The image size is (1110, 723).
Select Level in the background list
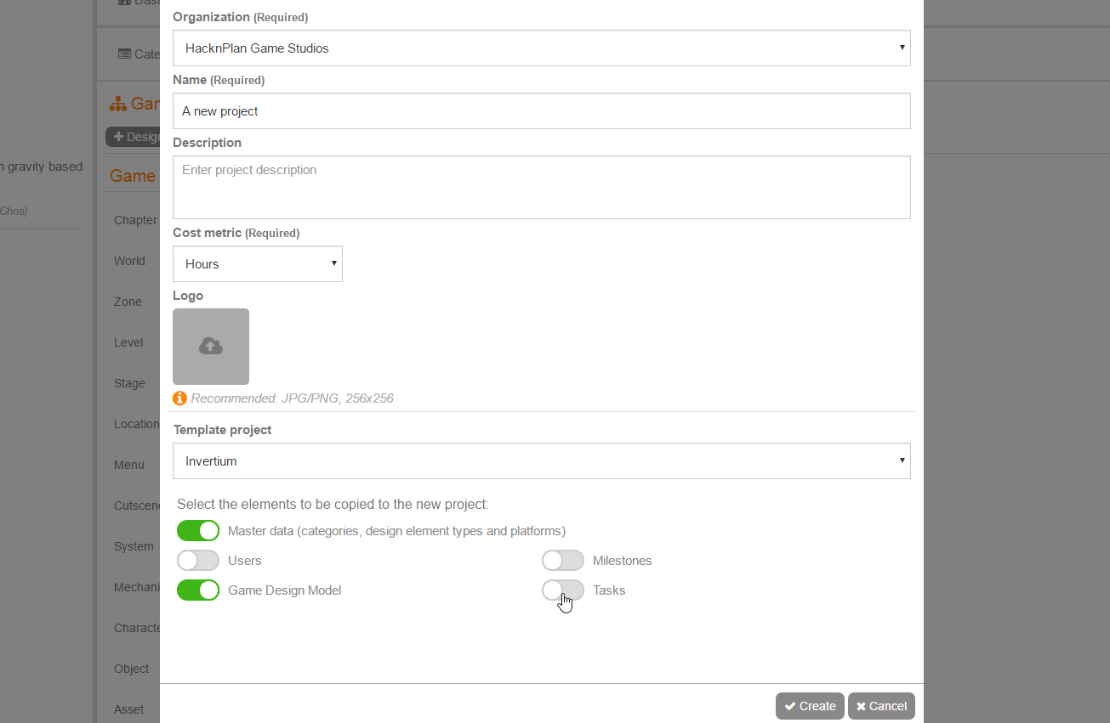[128, 342]
